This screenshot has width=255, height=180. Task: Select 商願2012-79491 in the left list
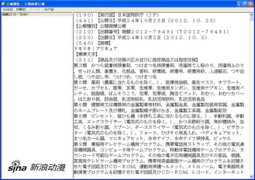15,14
